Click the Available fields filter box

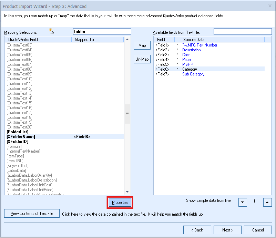tap(242, 32)
